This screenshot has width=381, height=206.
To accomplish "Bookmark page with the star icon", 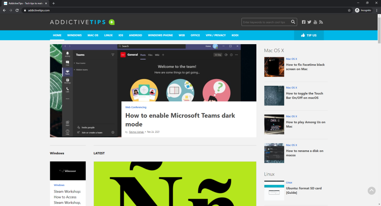I will point(349,10).
